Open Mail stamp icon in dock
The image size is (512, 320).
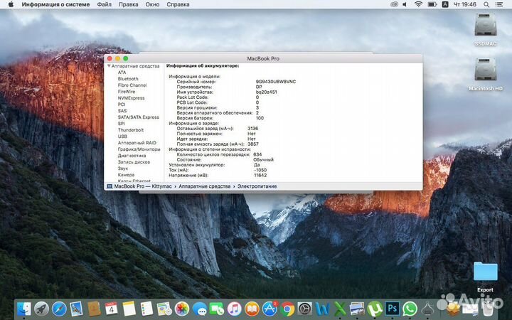tap(76, 309)
